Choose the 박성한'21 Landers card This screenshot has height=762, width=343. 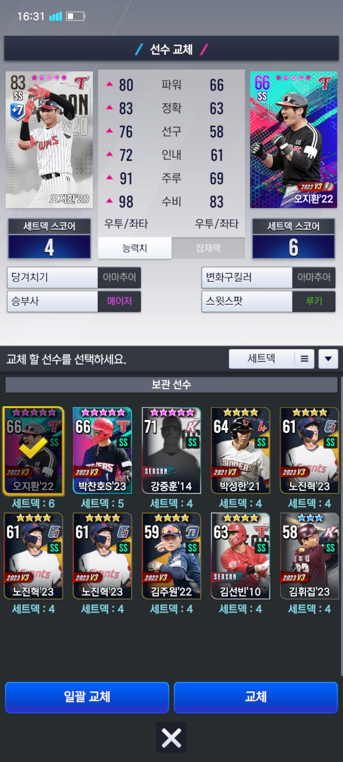(240, 451)
